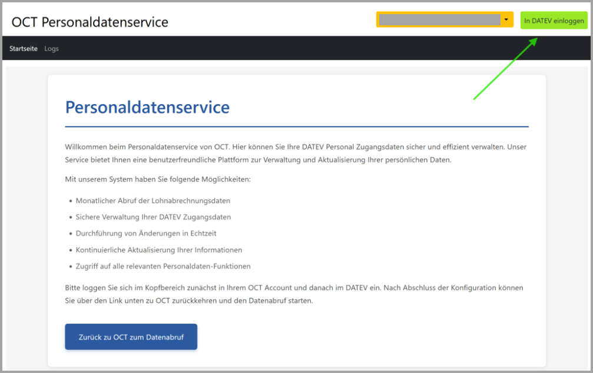Click the In DATEV einloggen button
Viewport: 593px width, 373px height.
pos(554,21)
